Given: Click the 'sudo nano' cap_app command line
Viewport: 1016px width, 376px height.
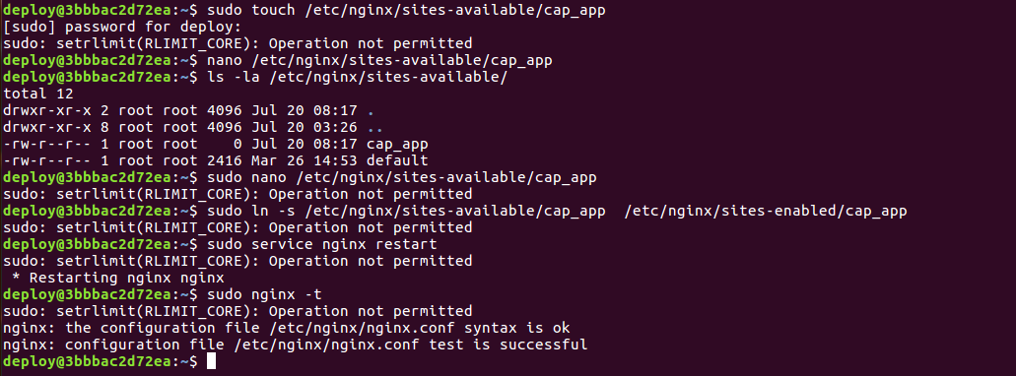Looking at the screenshot, I should [x=402, y=177].
